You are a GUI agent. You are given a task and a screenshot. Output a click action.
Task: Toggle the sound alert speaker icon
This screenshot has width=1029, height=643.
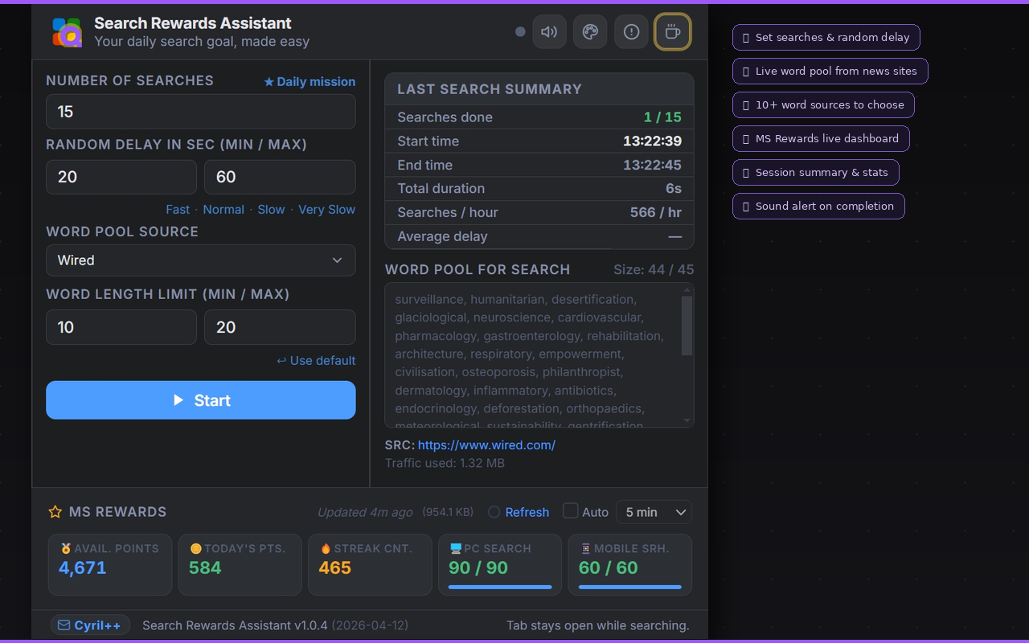550,32
